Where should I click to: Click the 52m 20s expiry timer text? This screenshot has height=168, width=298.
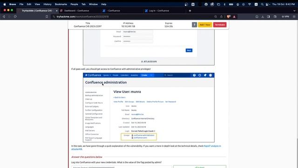169,26
